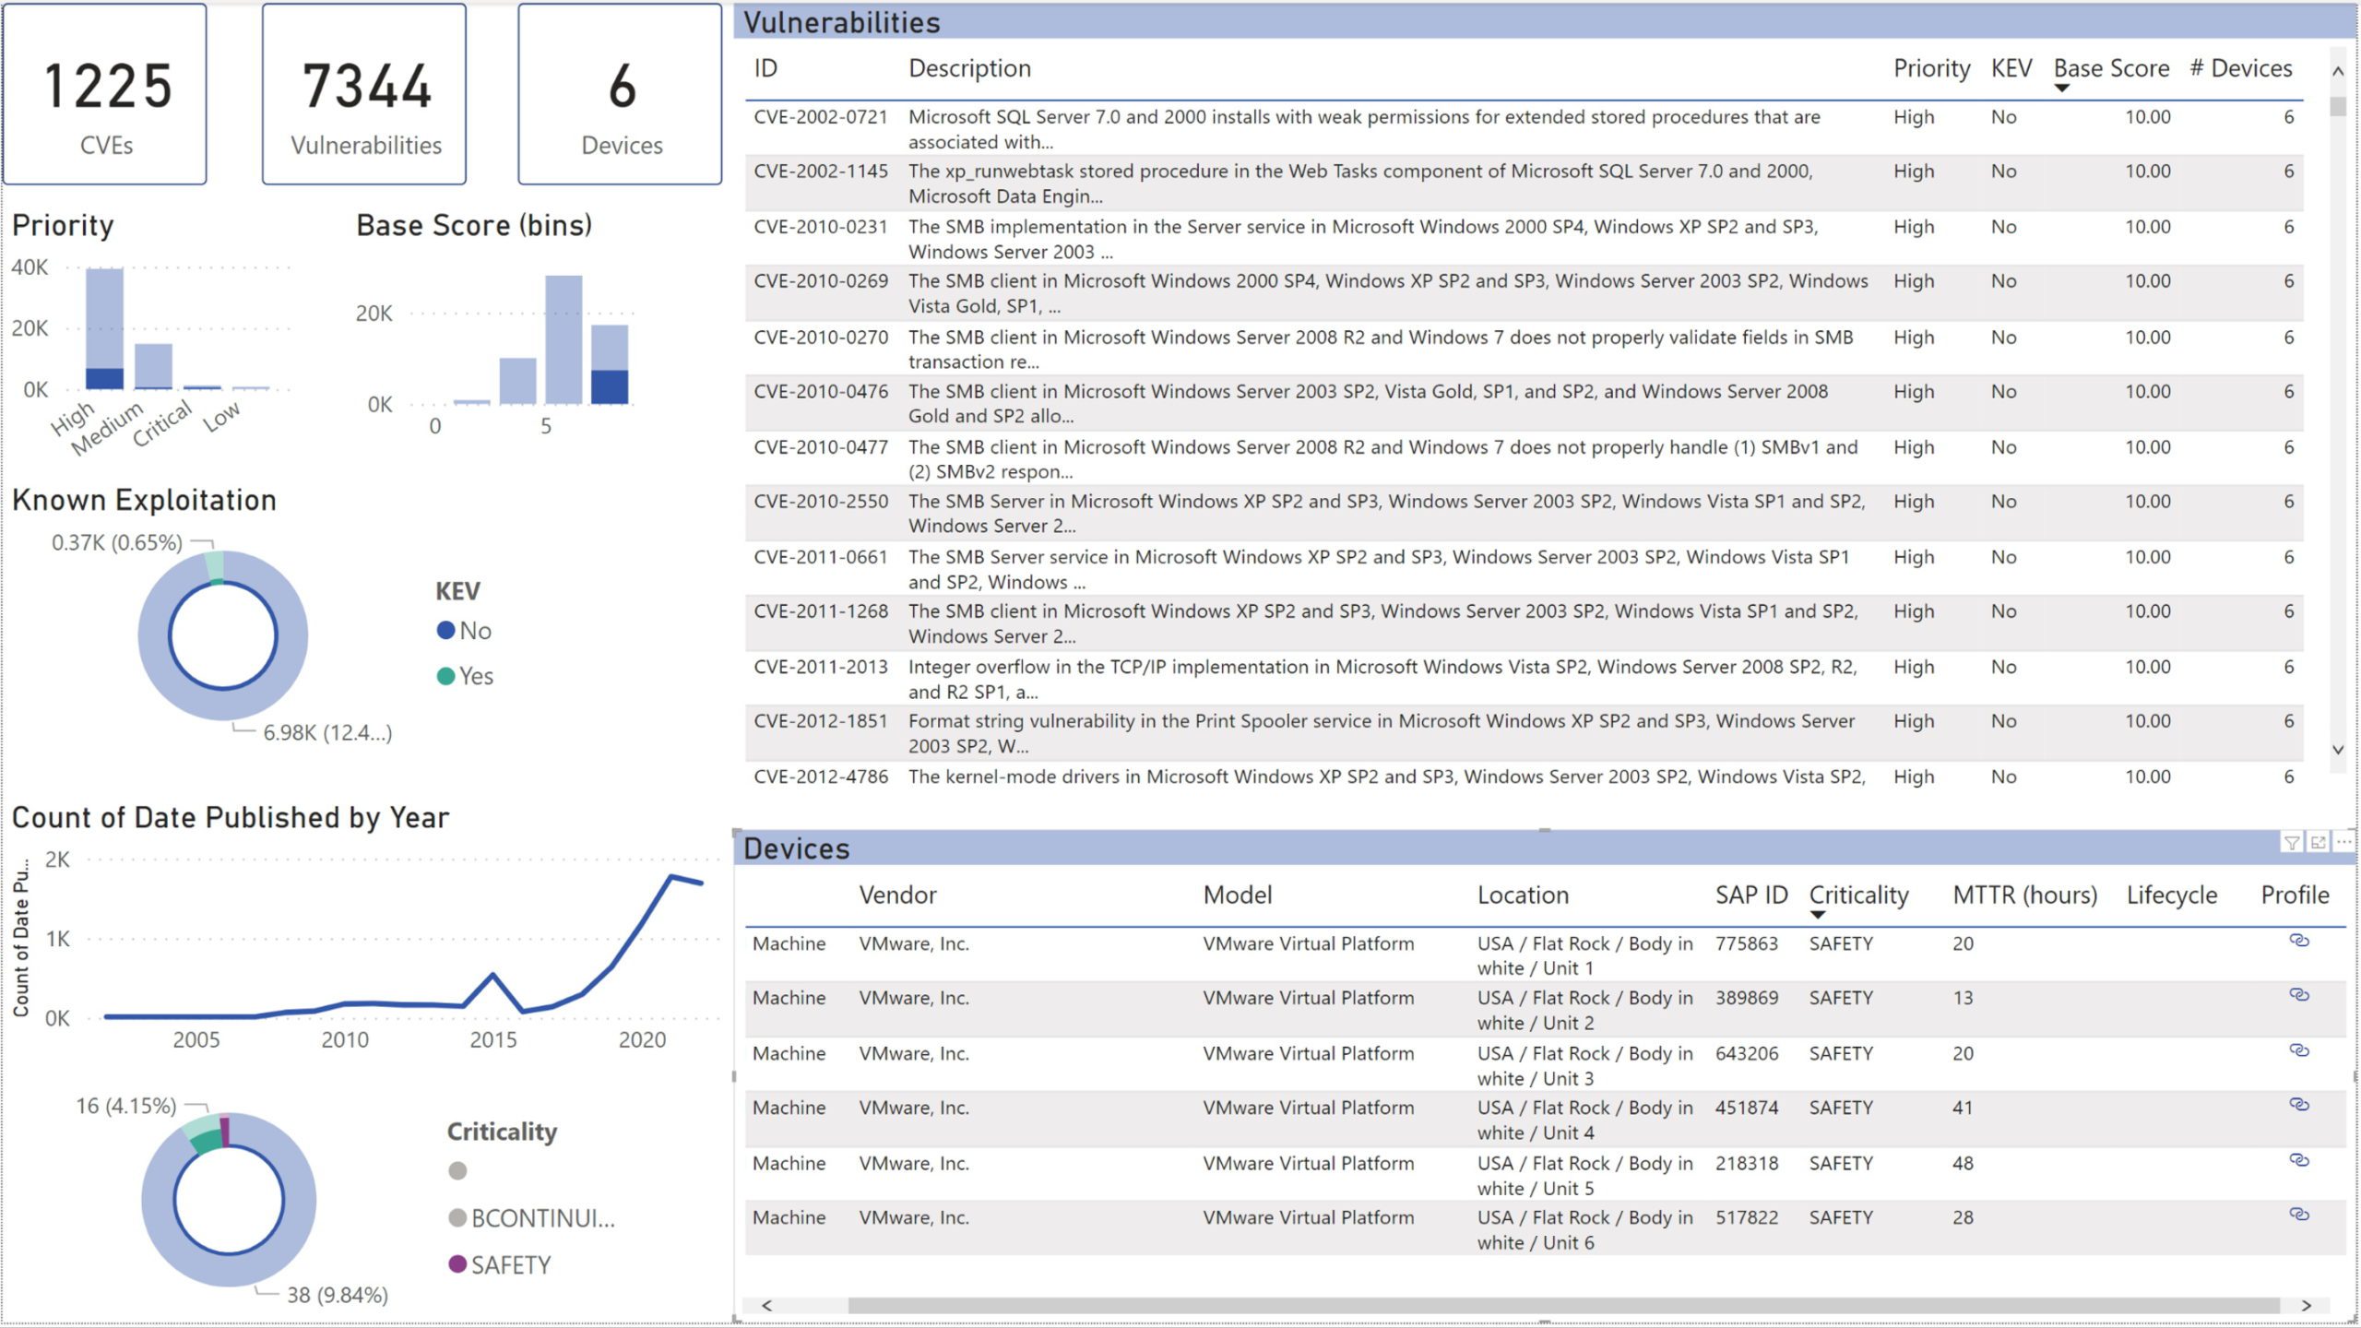Click location cell ending with Unit 6
Viewport: 2361px width, 1328px height.
pos(1584,1230)
